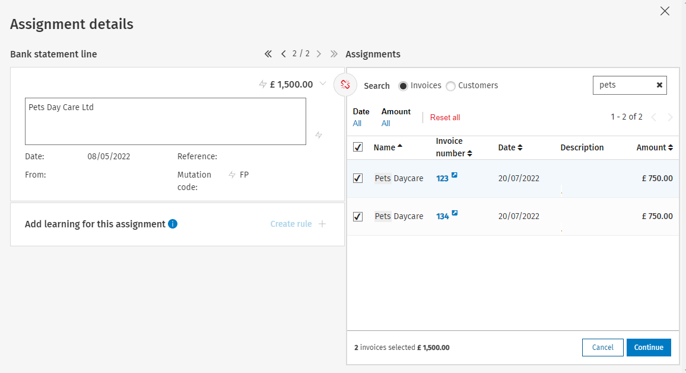Screen dimensions: 686x373
Task: Go to next page of invoice results
Action: (670, 117)
